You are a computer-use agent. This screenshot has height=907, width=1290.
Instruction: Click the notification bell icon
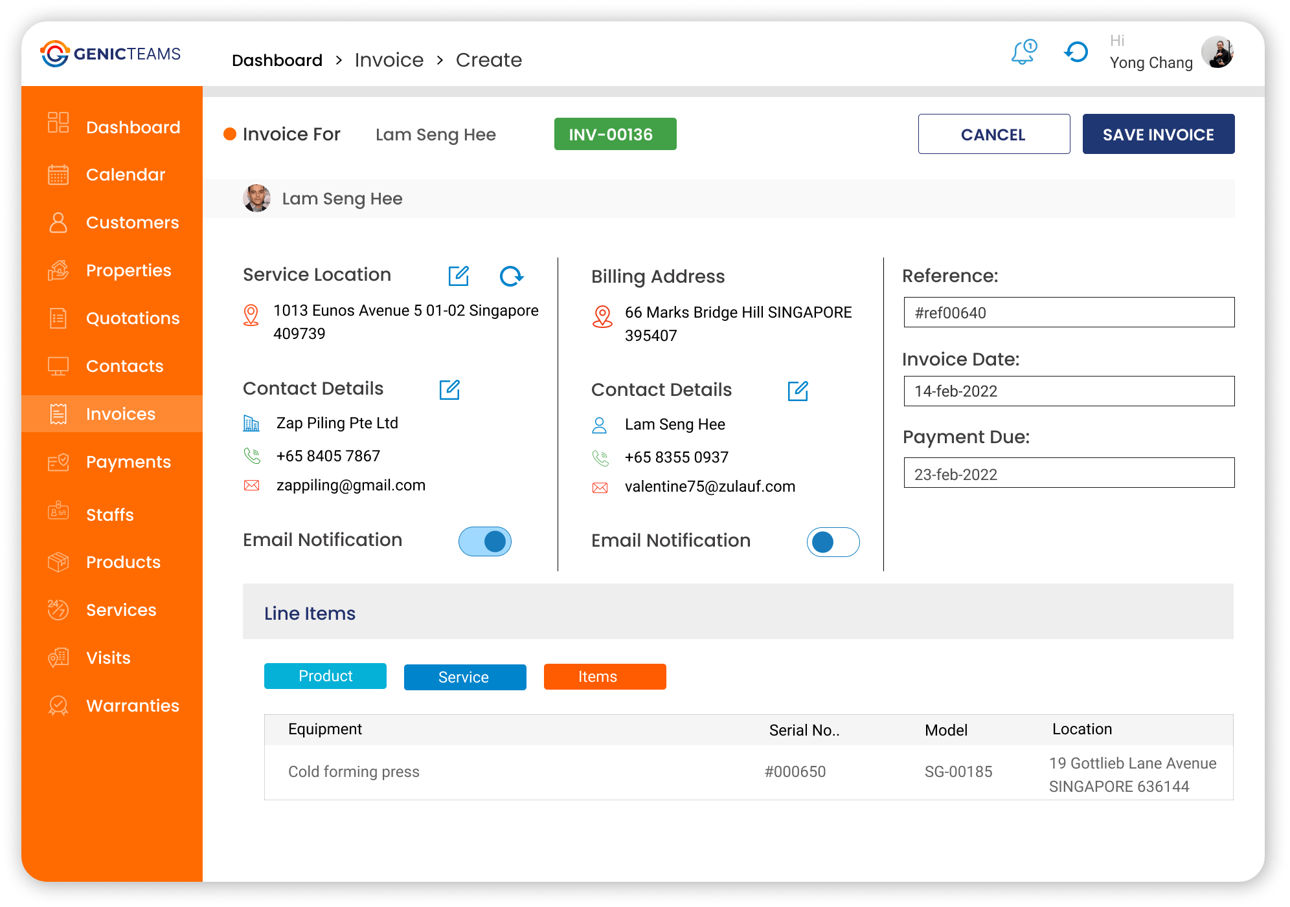tap(1023, 52)
